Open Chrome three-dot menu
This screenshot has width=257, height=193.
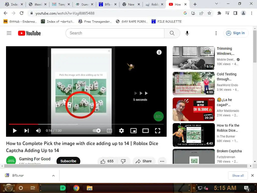pyautogui.click(x=251, y=13)
